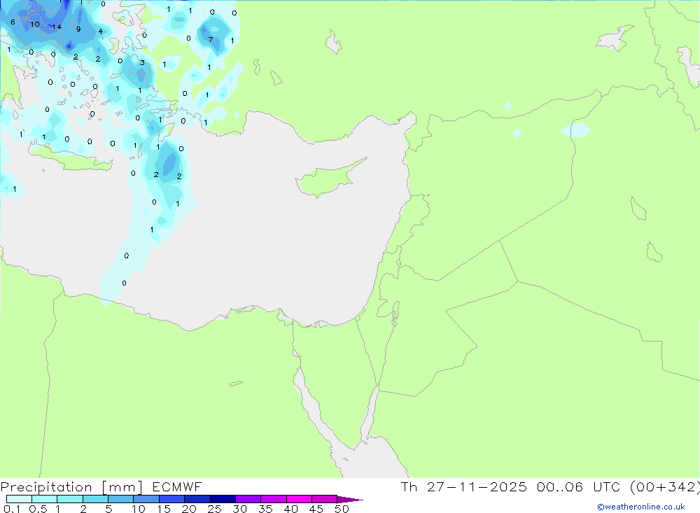Open the weatheronline.co.uk link
This screenshot has width=700, height=513.
pyautogui.click(x=641, y=507)
